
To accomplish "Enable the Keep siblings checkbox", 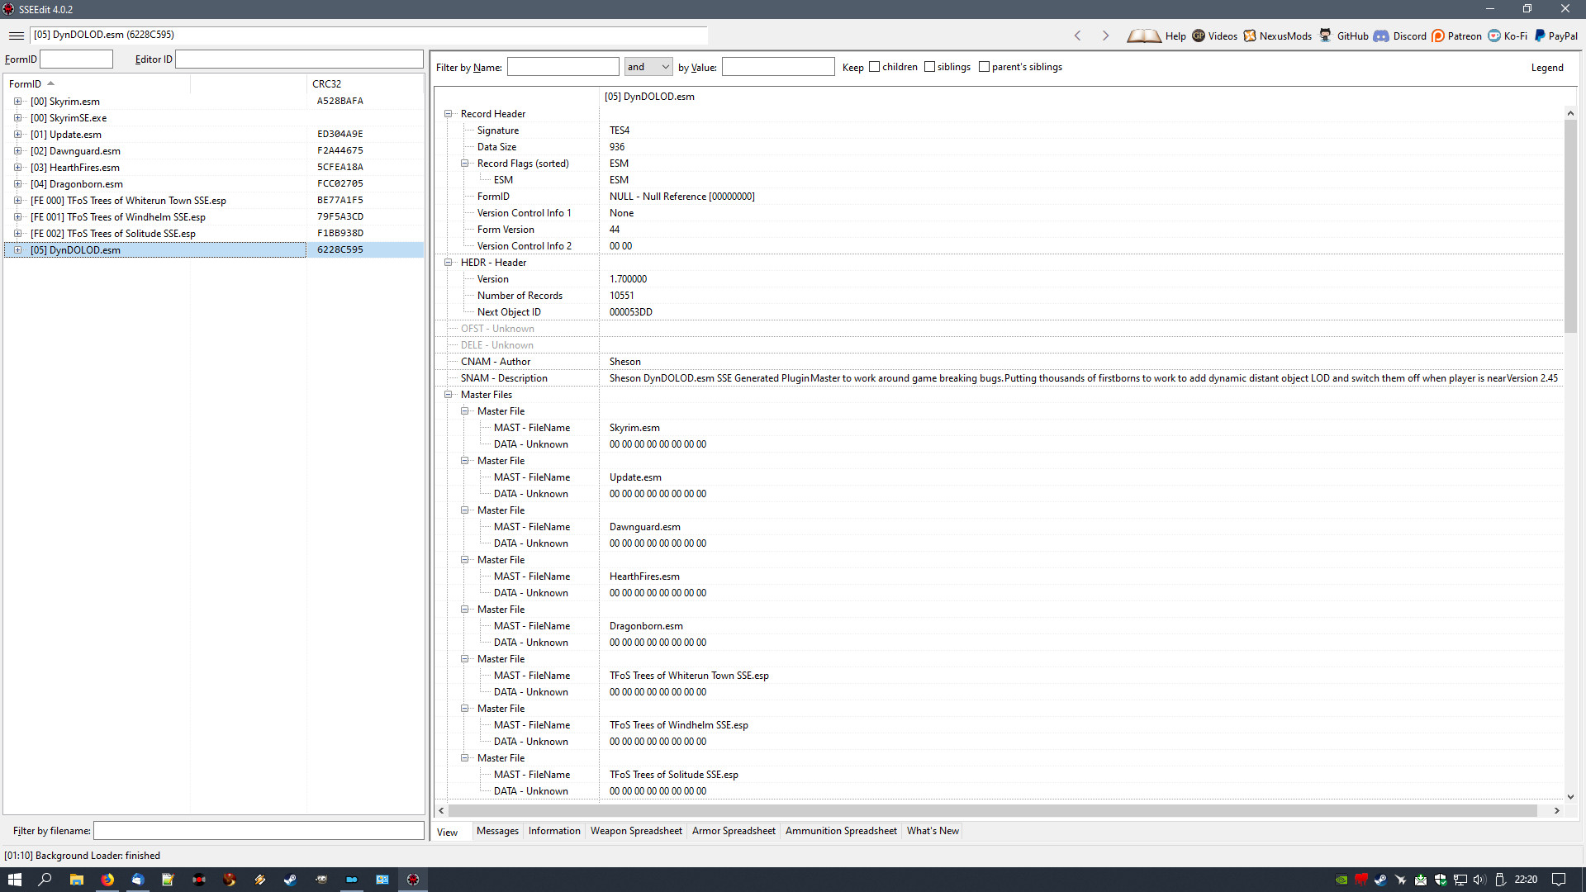I will pos(929,67).
